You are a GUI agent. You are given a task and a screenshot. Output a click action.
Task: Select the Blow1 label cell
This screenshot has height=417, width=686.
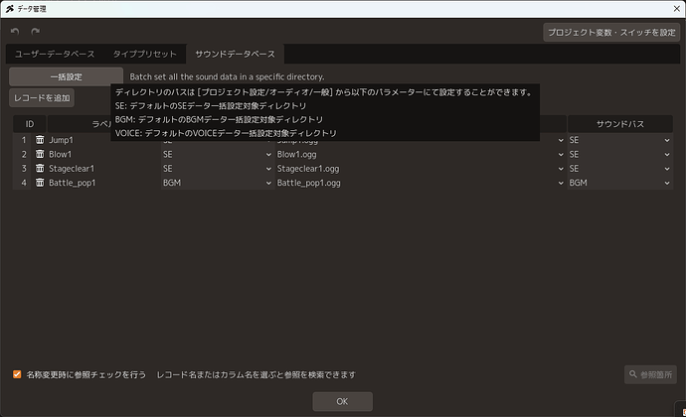click(x=104, y=154)
